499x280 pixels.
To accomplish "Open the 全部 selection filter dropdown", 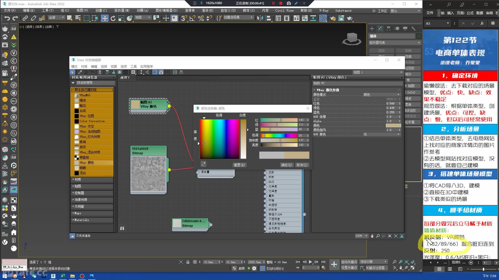I will click(56, 17).
